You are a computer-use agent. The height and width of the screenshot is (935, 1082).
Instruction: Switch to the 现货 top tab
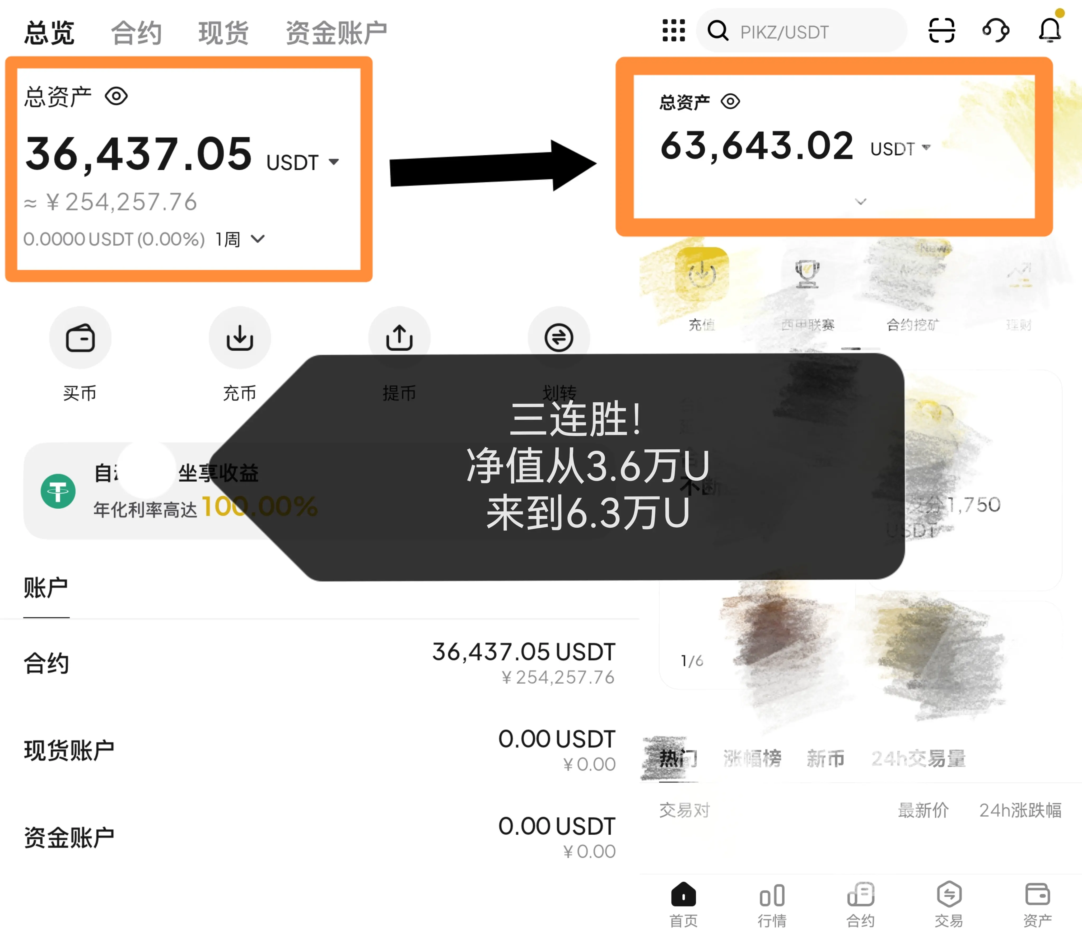(x=223, y=33)
